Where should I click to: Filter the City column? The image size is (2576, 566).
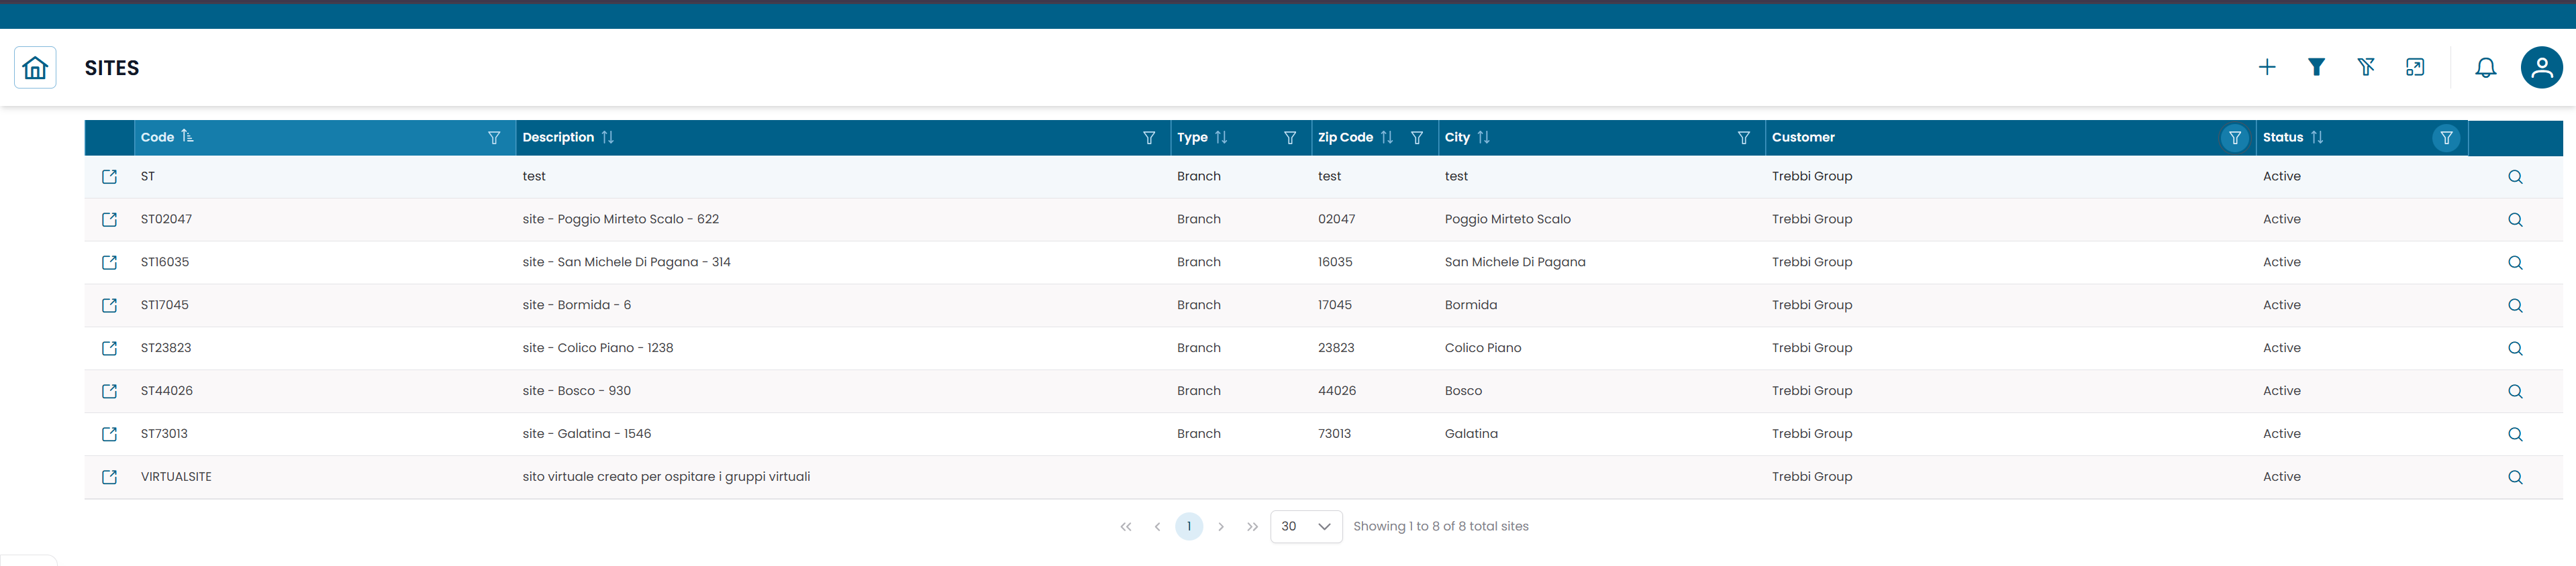coord(1744,138)
